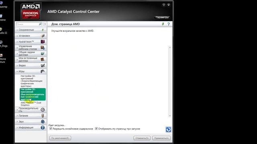Click the Управление рабочим столом icon
Viewport: 257px width, 144px height.
(x=43, y=48)
